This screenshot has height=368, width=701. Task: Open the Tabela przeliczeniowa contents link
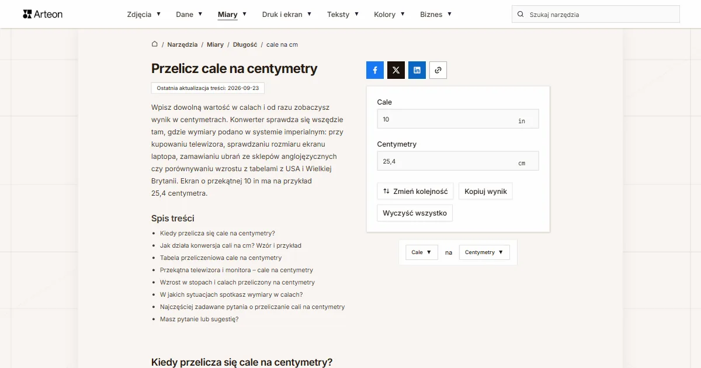(x=221, y=258)
